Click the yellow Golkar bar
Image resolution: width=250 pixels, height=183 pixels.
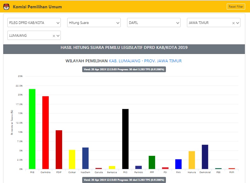(x=72, y=159)
